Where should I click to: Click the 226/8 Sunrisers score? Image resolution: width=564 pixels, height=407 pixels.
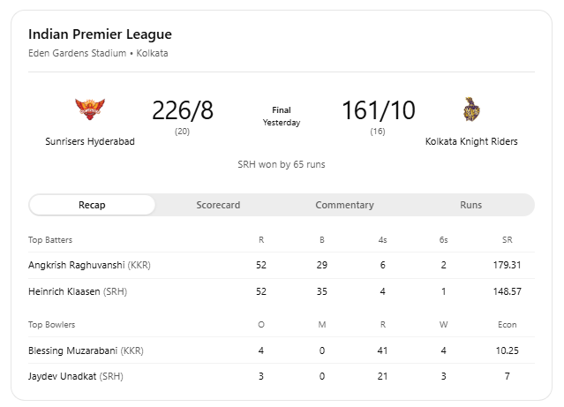point(183,111)
